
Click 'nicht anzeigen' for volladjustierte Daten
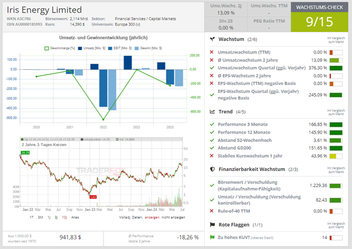click(173, 218)
